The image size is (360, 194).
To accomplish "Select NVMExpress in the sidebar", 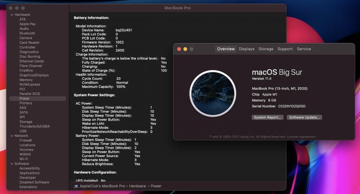I will [30, 84].
